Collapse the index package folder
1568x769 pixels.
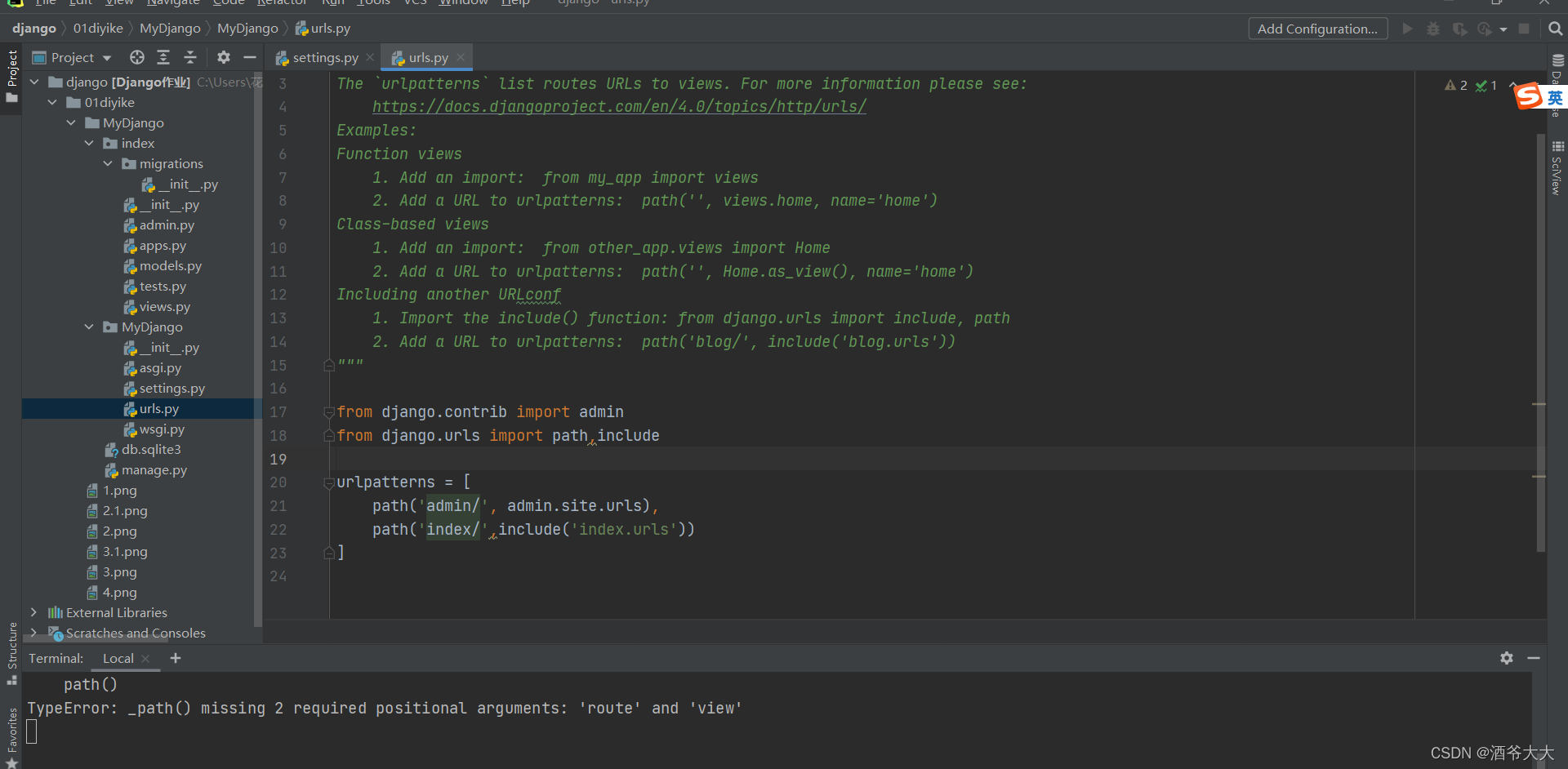click(x=89, y=143)
